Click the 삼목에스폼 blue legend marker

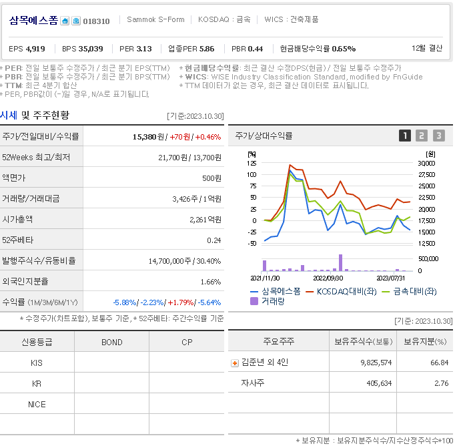coord(254,292)
